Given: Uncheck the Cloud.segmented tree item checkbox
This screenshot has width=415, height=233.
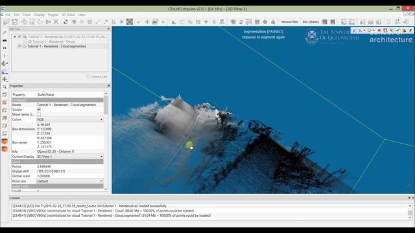Looking at the screenshot, I should (x=19, y=46).
